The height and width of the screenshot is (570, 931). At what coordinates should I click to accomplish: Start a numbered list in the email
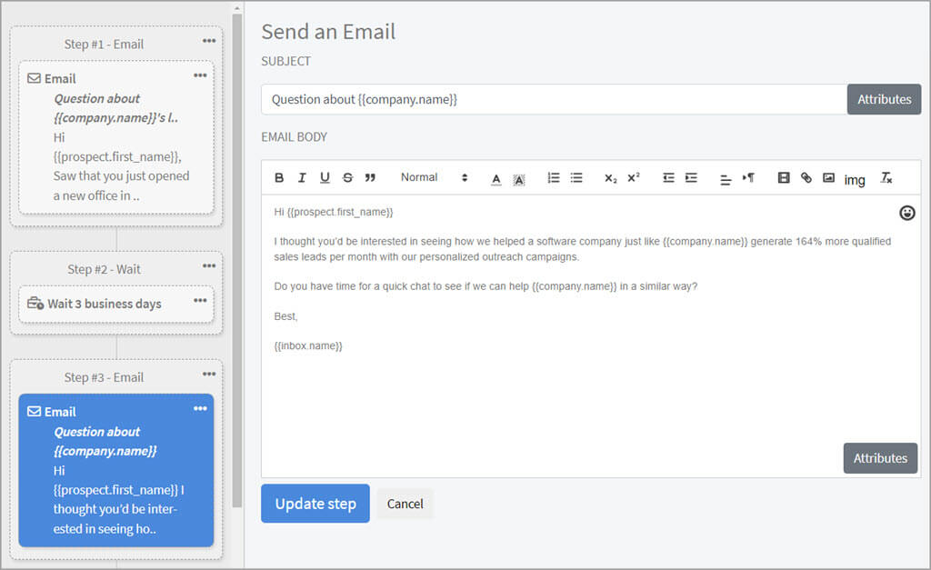[554, 178]
